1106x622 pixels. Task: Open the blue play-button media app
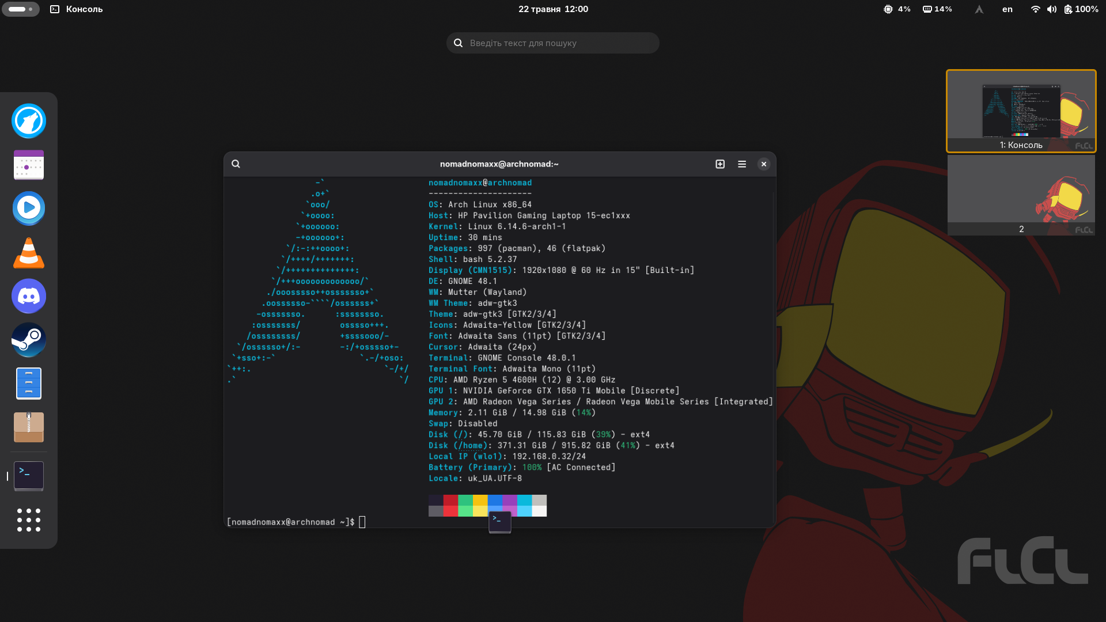(x=29, y=208)
